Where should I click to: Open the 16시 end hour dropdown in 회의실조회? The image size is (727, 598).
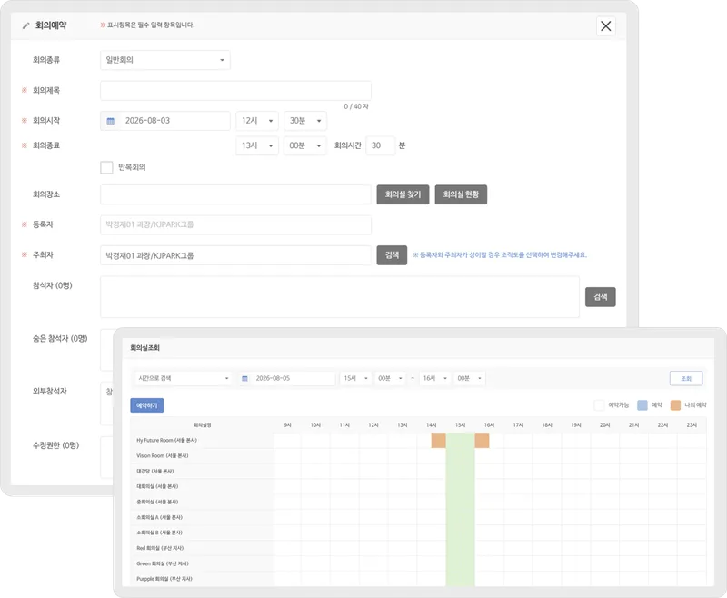(x=435, y=378)
